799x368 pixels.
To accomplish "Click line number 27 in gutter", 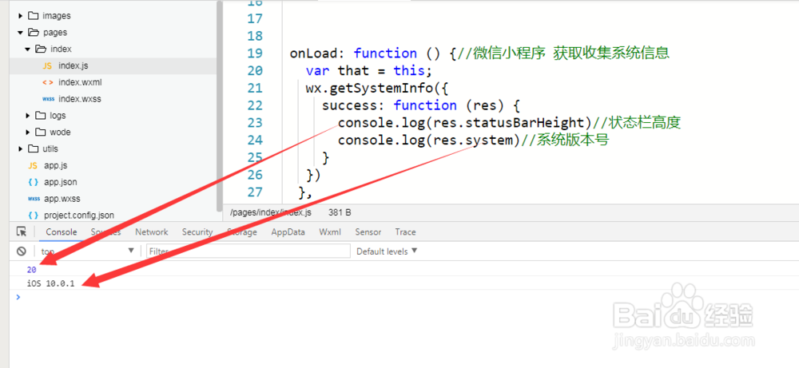I will pyautogui.click(x=254, y=192).
